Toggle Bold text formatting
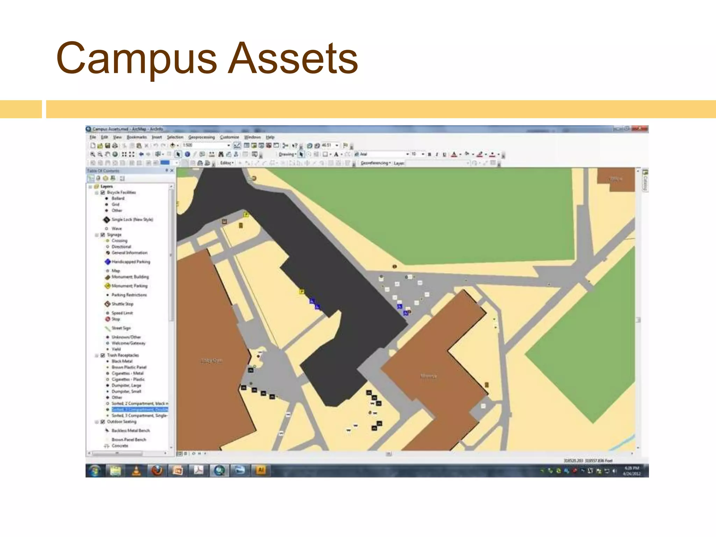Screen dimensions: 716x537 [429, 154]
